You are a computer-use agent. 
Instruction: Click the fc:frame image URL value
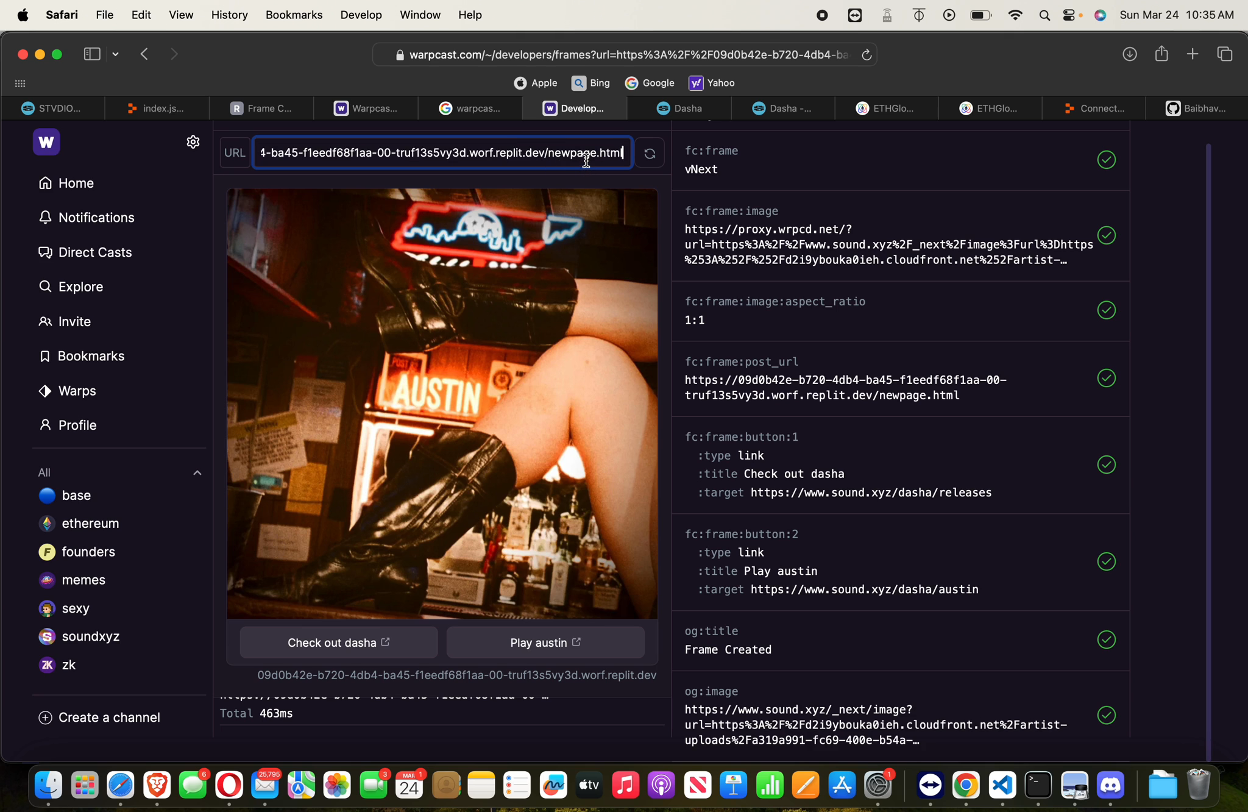888,244
